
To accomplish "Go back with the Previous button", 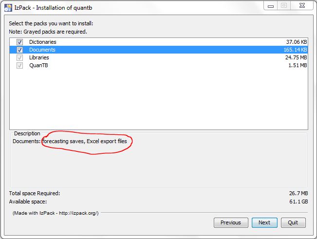I will (x=231, y=222).
